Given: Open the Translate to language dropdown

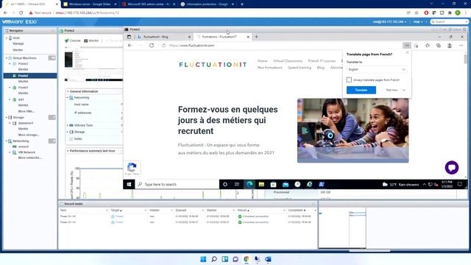Looking at the screenshot, I should [377, 69].
